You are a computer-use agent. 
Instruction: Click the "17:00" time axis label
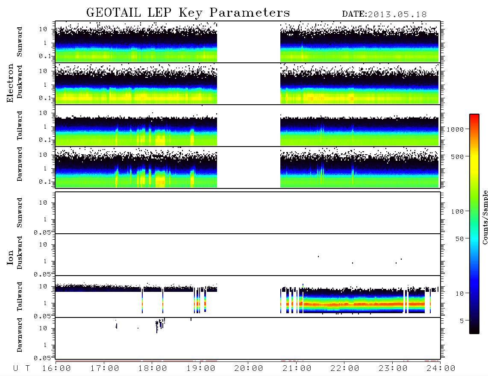[105, 369]
